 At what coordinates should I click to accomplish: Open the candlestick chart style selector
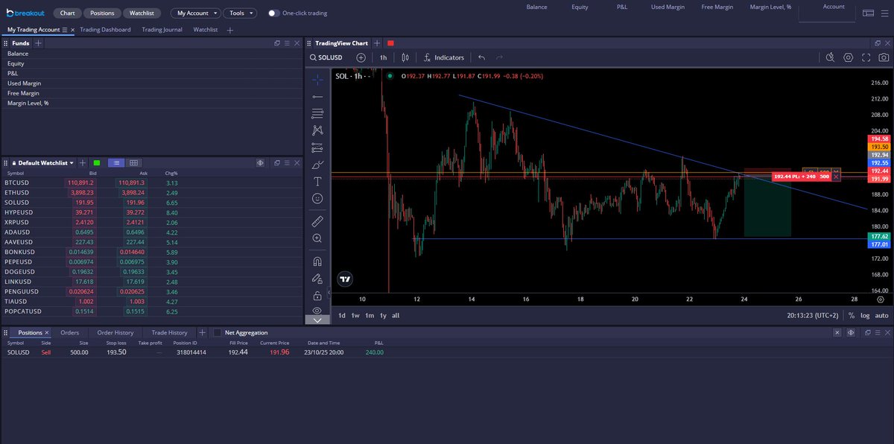click(405, 57)
